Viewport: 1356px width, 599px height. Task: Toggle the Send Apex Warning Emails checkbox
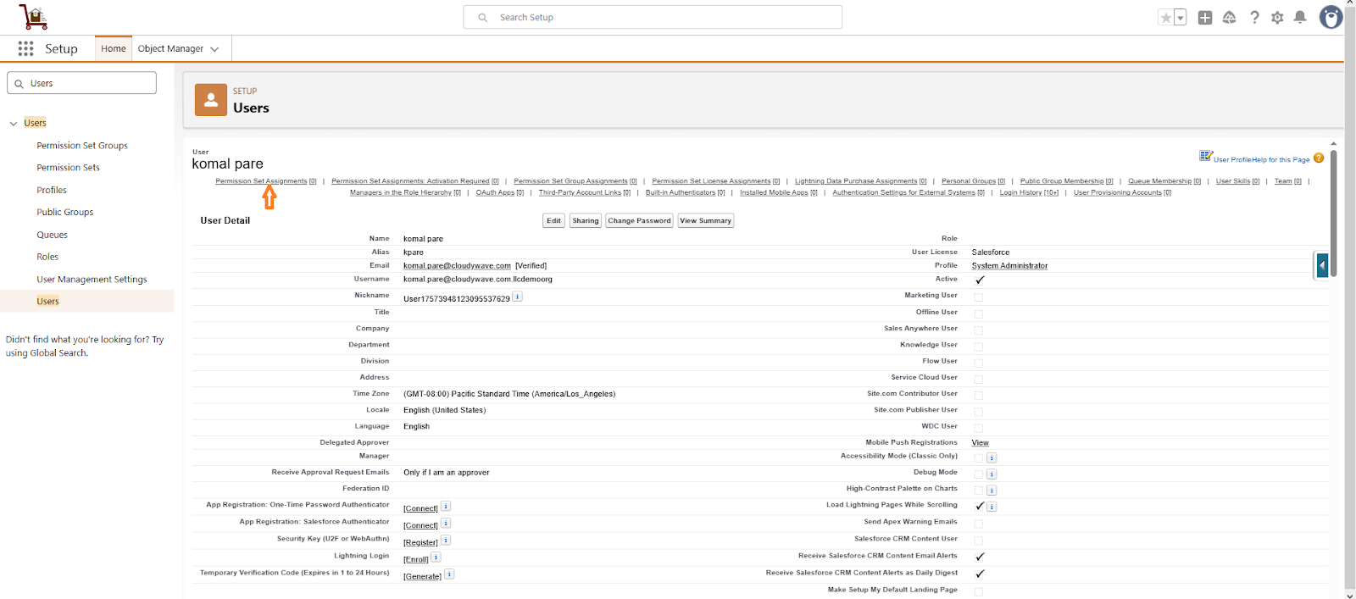coord(979,524)
